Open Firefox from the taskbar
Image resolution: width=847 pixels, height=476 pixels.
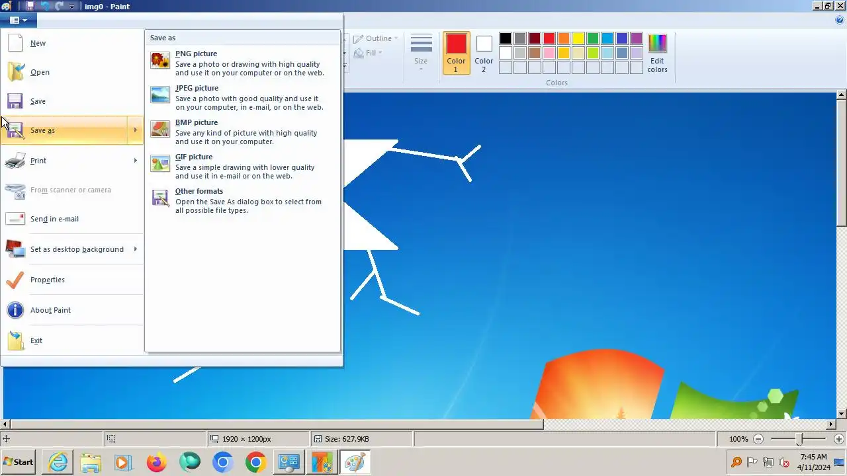point(157,462)
